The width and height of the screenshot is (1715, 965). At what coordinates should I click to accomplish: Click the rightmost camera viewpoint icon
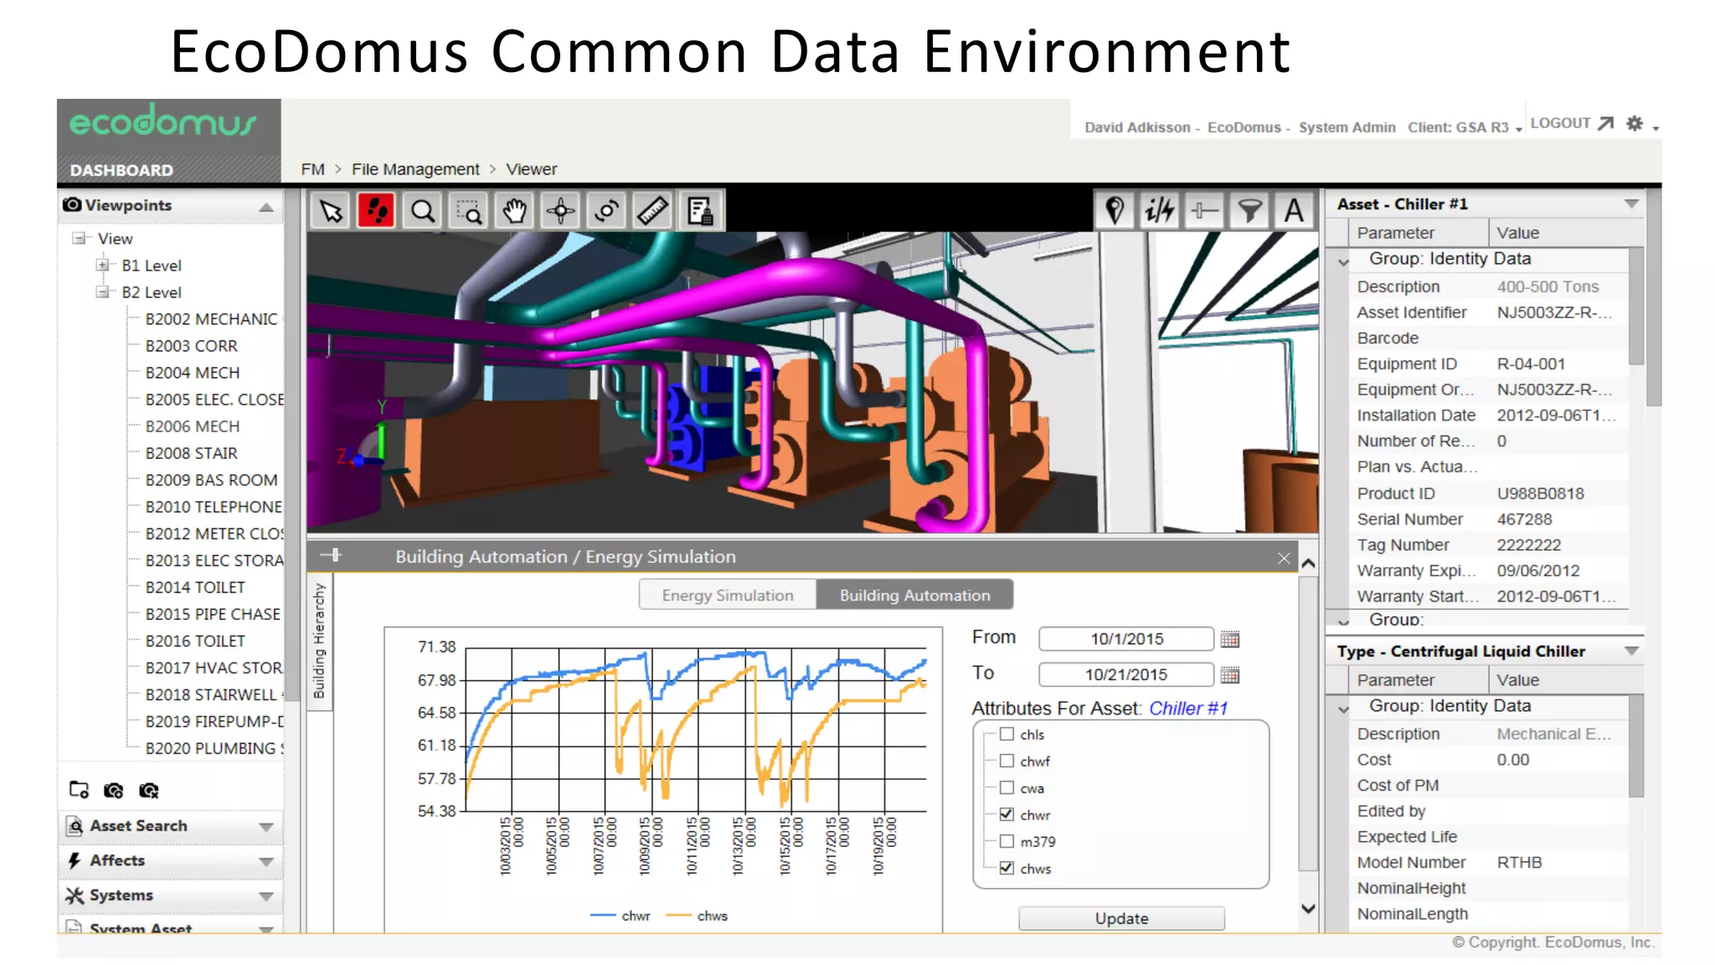point(149,790)
